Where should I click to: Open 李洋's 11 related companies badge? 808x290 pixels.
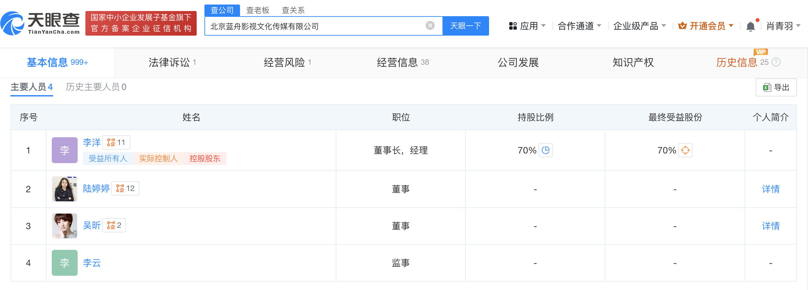click(116, 142)
